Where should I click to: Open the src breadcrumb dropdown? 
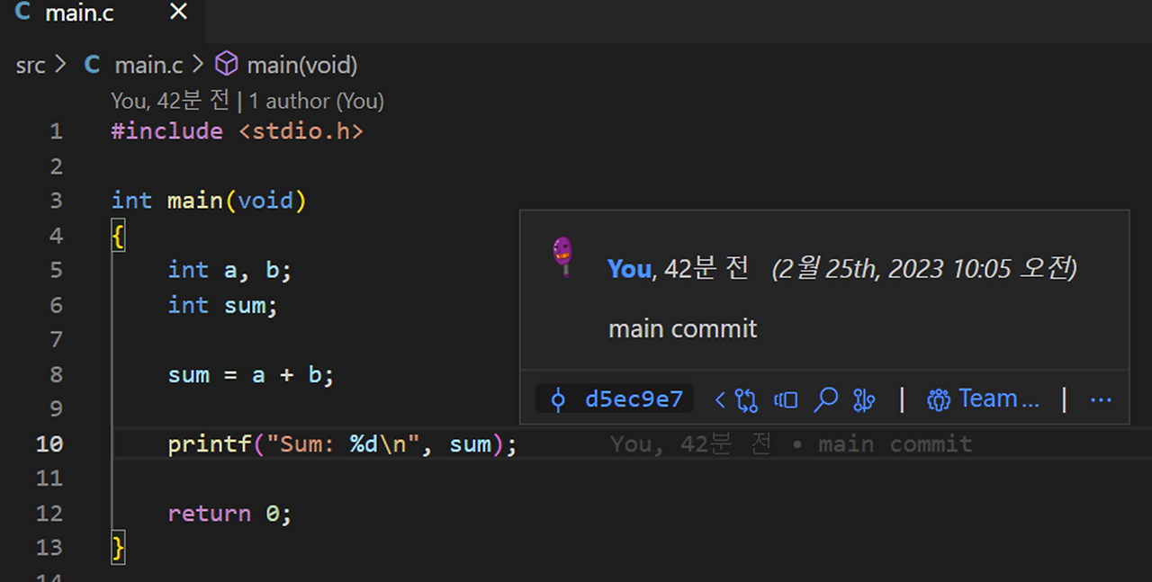[30, 64]
